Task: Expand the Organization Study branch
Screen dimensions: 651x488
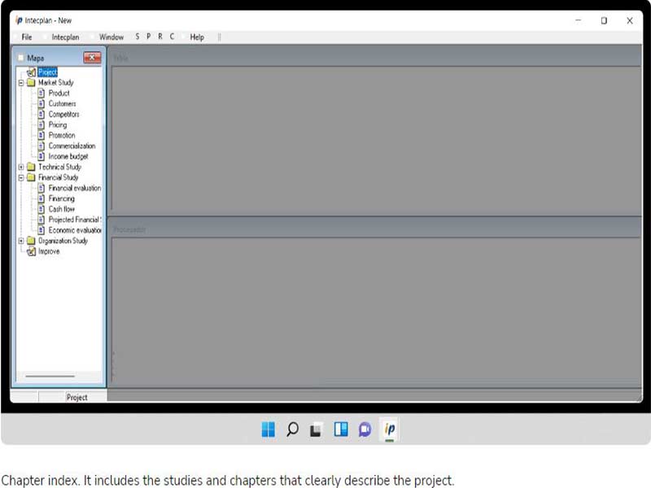Action: tap(21, 241)
